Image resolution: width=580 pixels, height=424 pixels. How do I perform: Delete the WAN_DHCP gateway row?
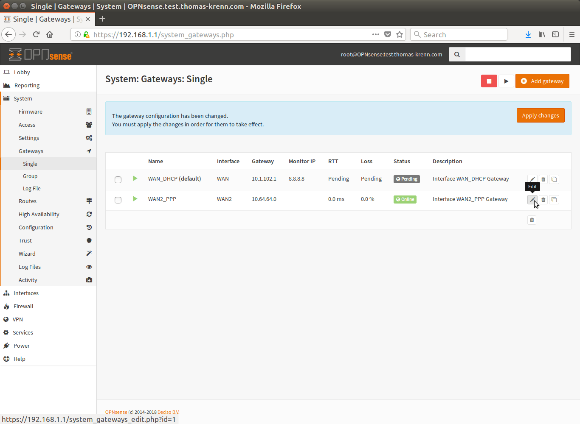tap(543, 179)
